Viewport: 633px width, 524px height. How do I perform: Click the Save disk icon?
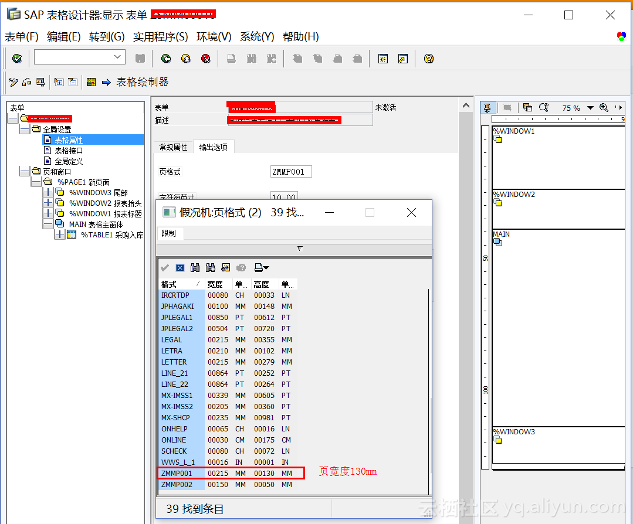click(140, 59)
